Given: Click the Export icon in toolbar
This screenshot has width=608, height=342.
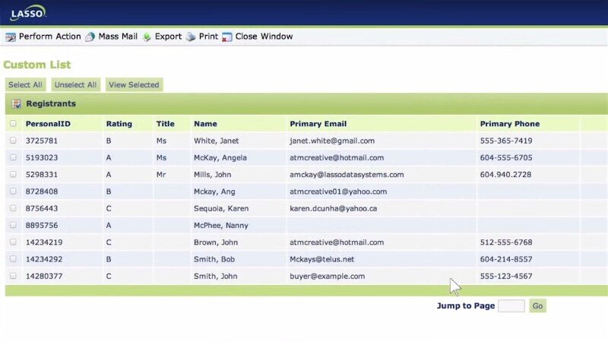Looking at the screenshot, I should point(147,36).
